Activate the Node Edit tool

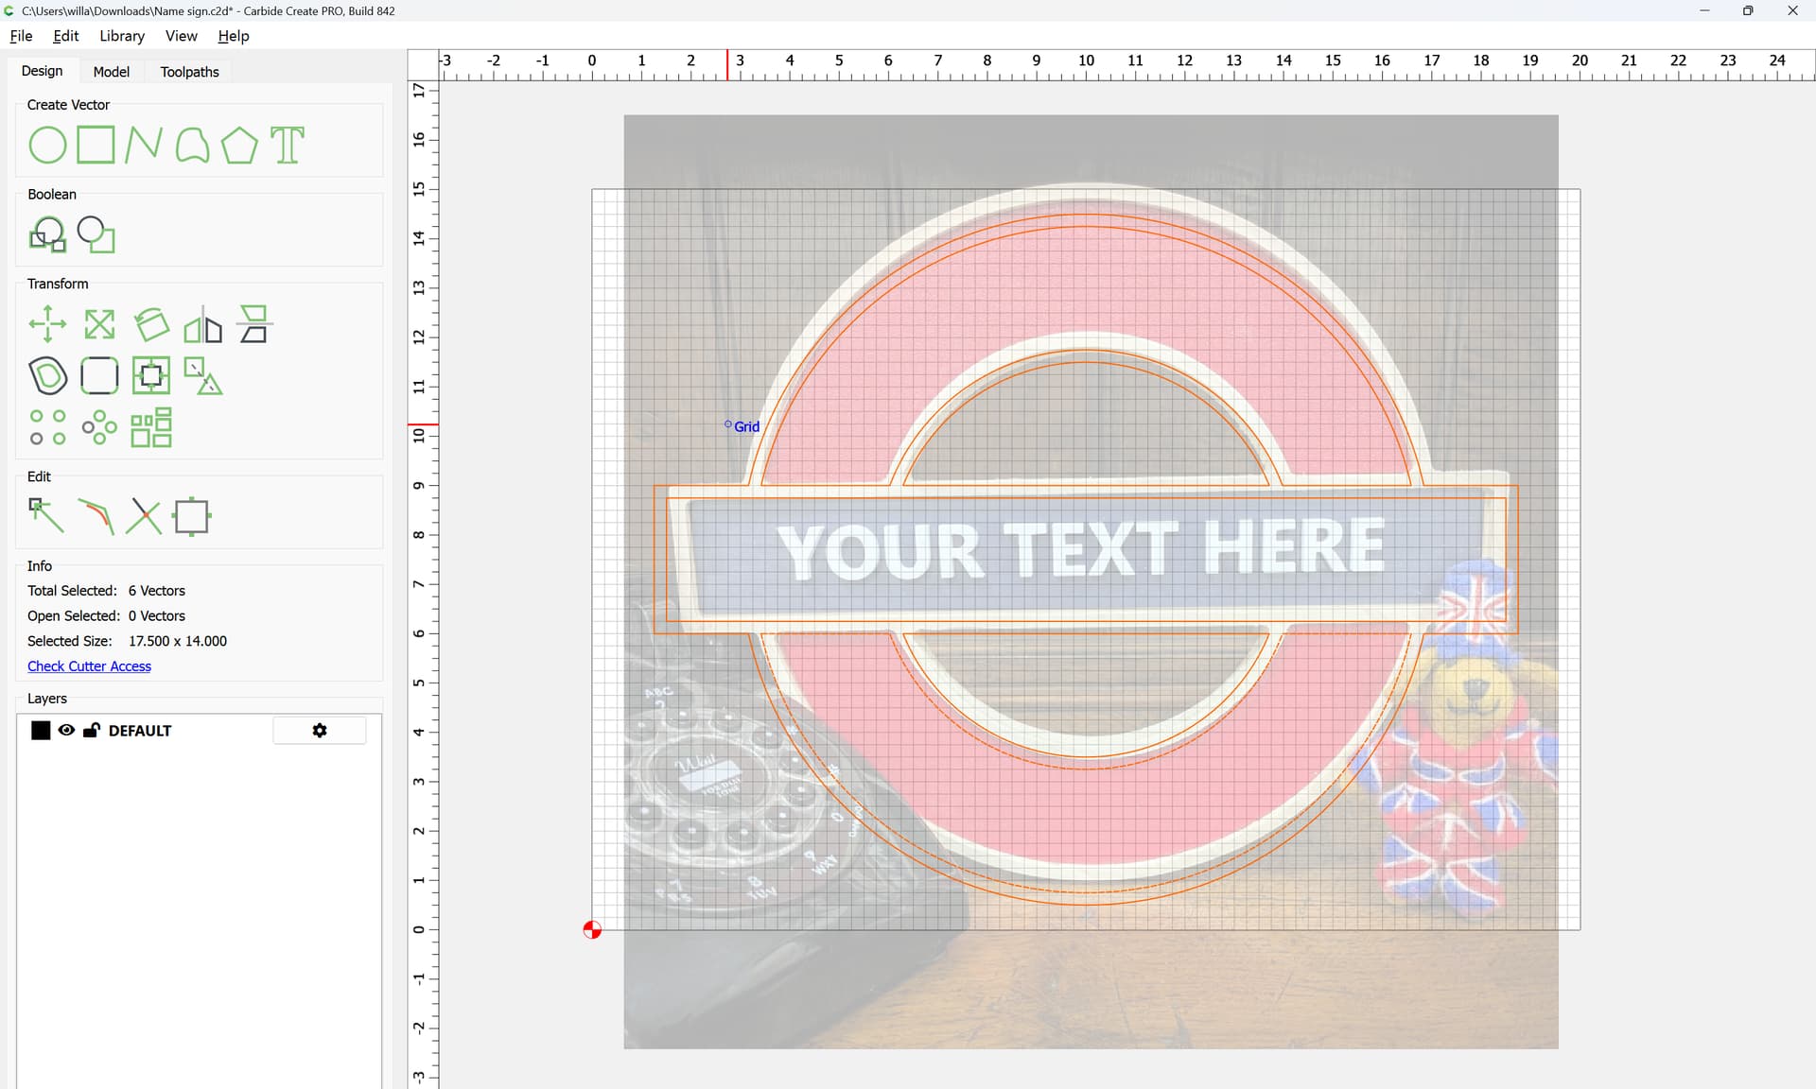point(45,516)
